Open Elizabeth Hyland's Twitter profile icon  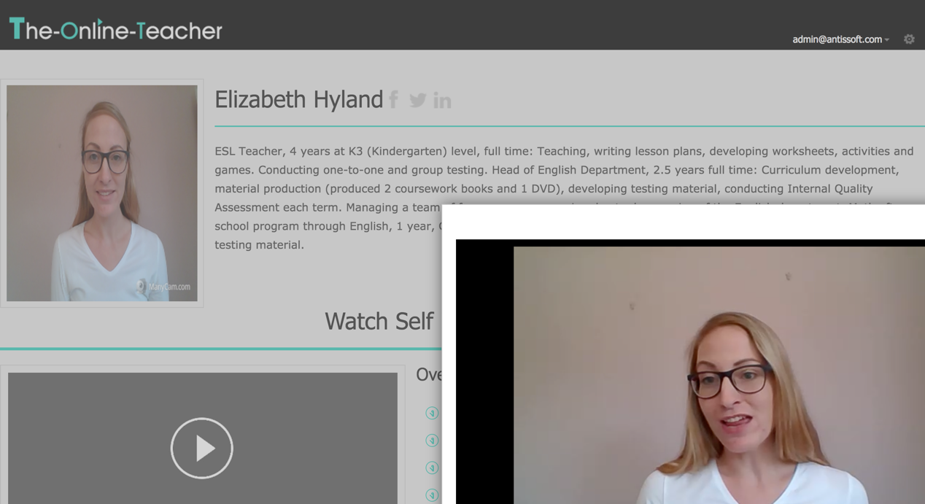tap(418, 100)
